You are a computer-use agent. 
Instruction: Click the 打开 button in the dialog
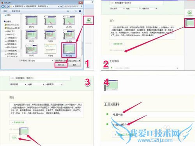click(x=61, y=65)
